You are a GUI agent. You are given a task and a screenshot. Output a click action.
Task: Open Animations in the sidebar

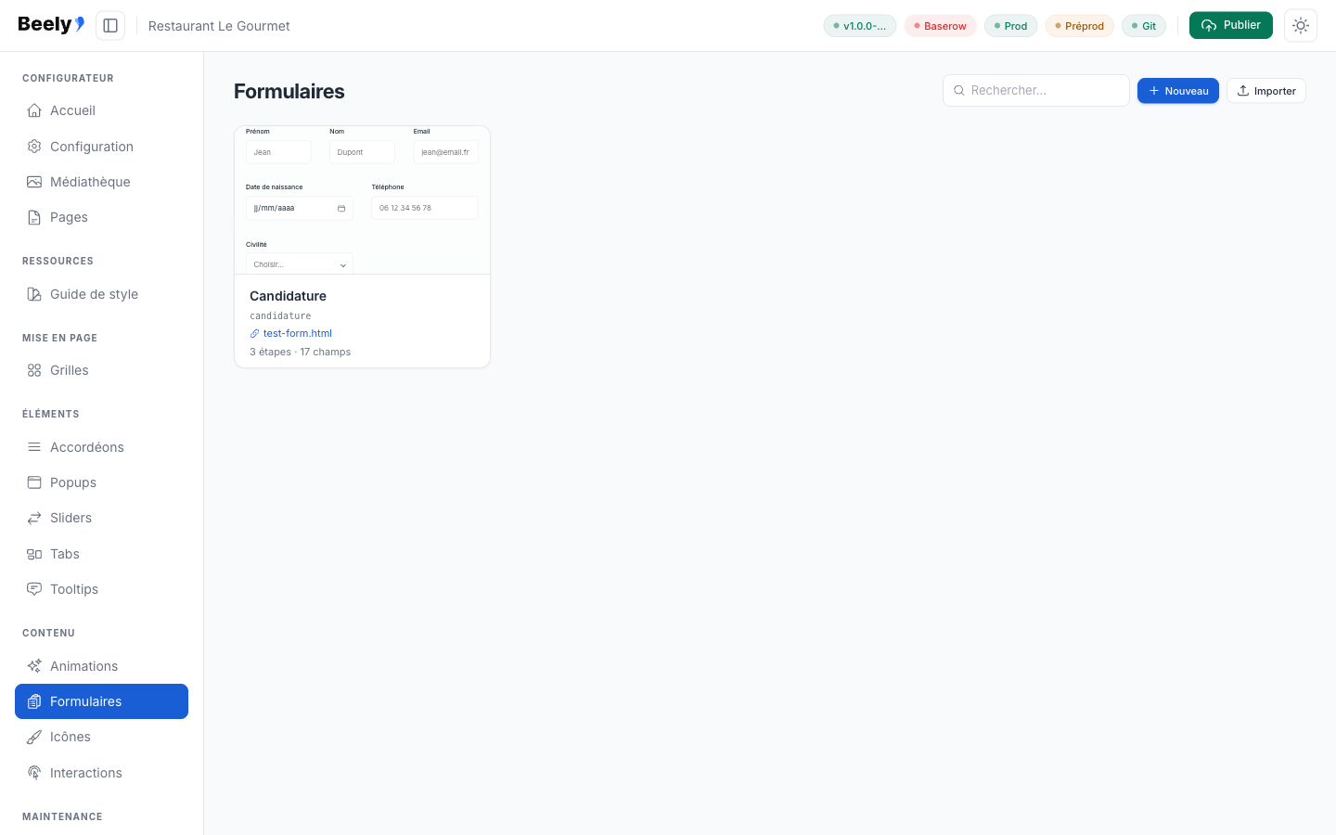tap(101, 666)
